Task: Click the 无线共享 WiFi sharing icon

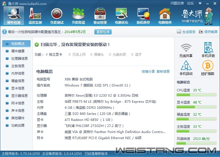Action: [186, 48]
